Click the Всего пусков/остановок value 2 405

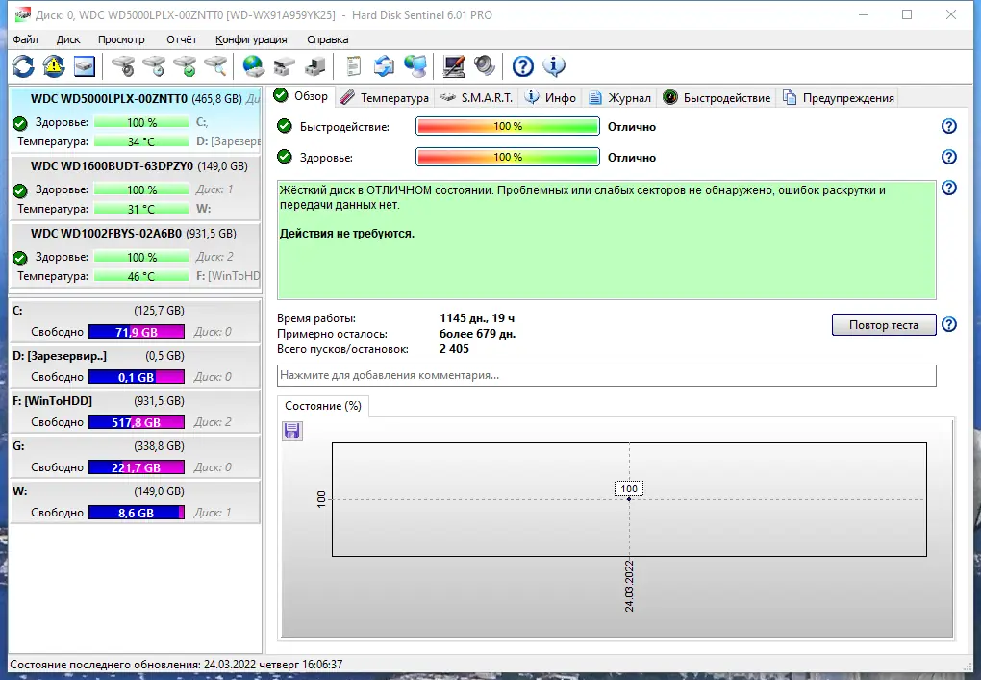point(454,349)
